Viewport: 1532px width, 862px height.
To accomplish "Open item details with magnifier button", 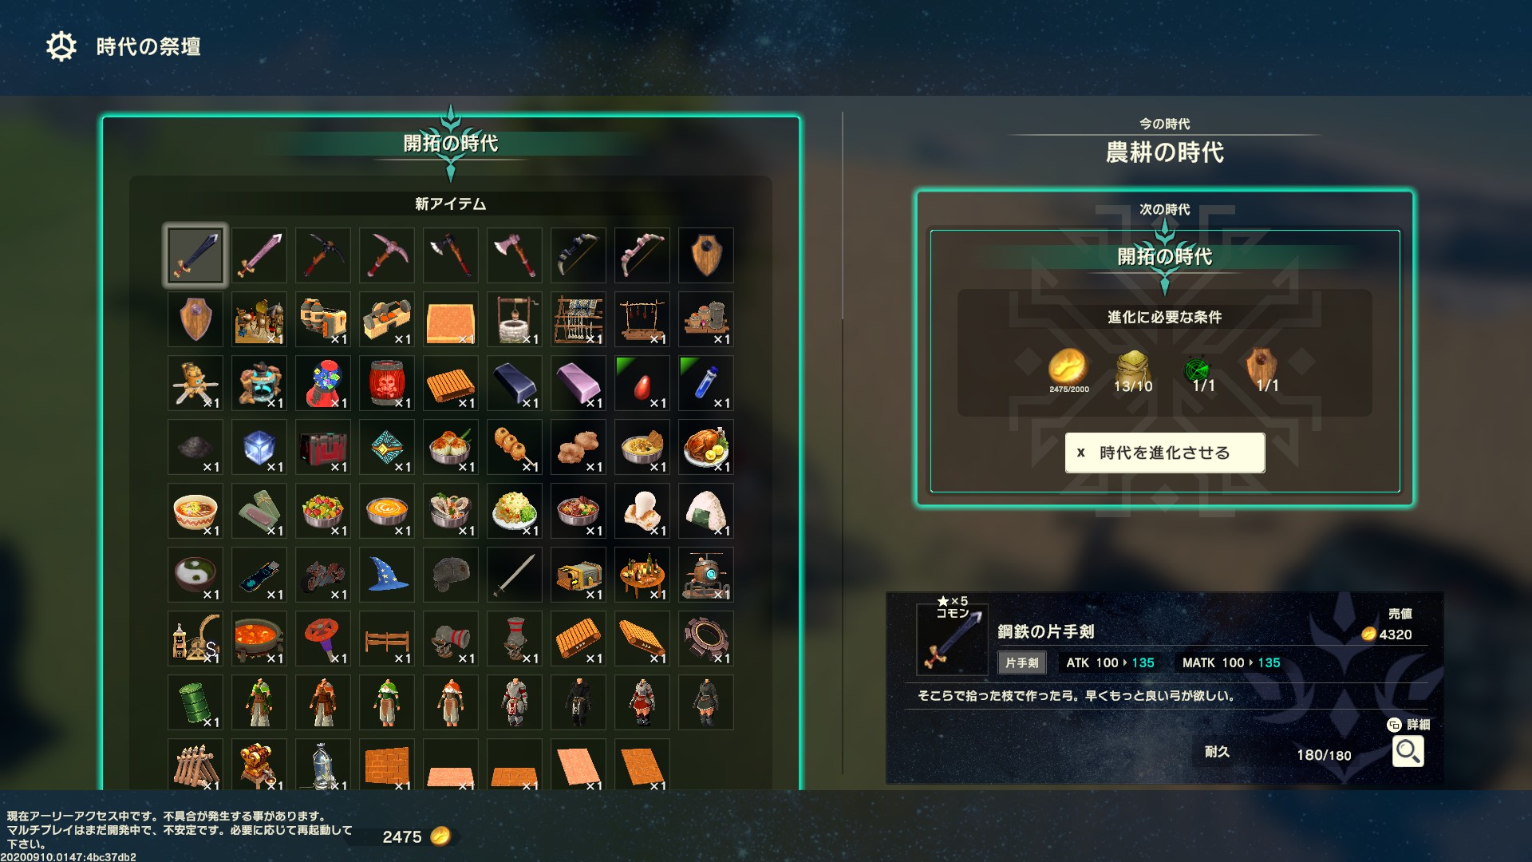I will [1408, 751].
